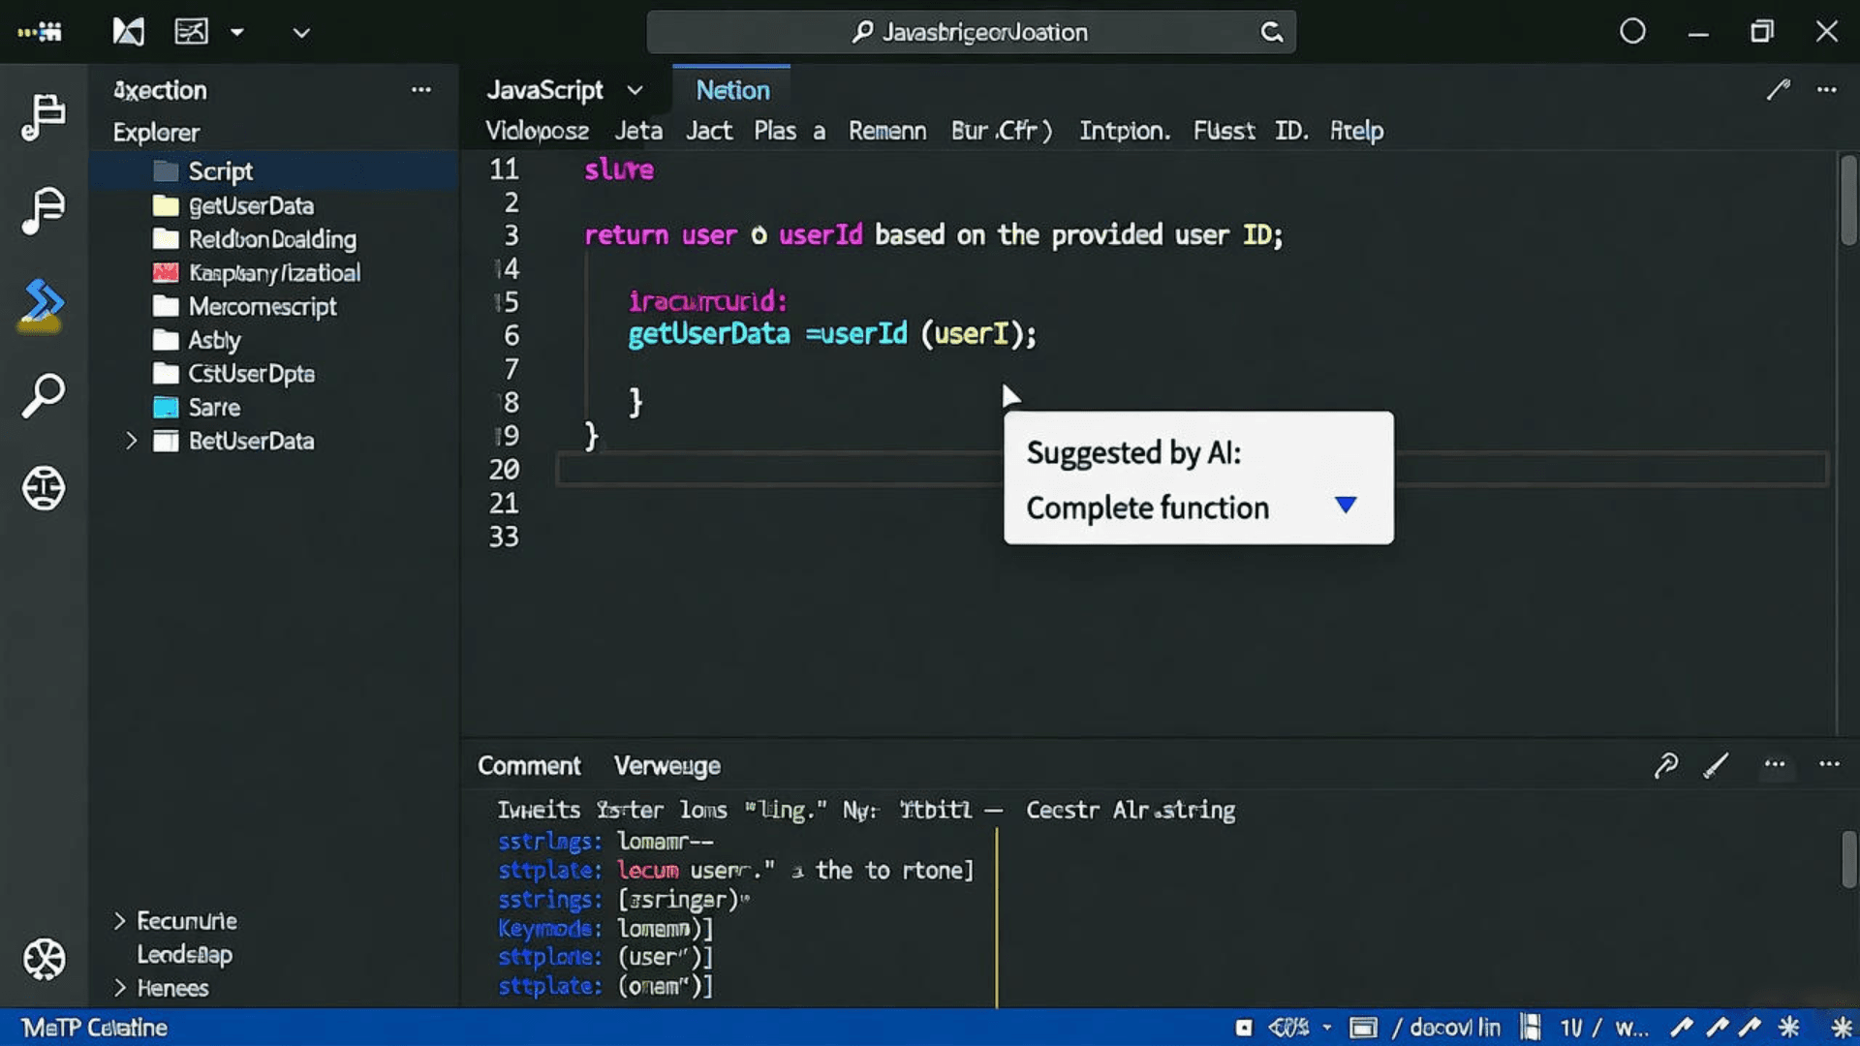Click the magnifier icon inside the top search bar
Viewport: 1860px width, 1046px height.
(860, 31)
